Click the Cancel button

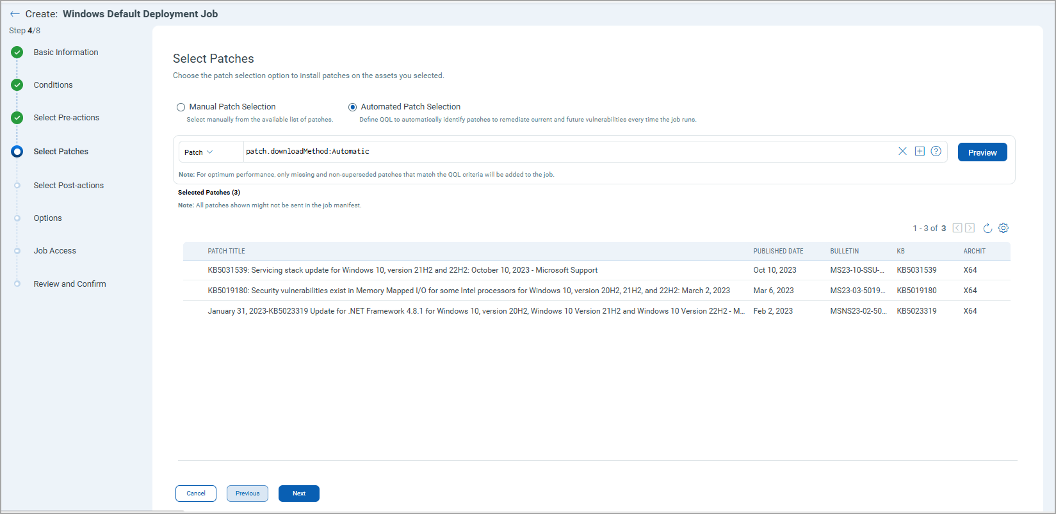196,494
